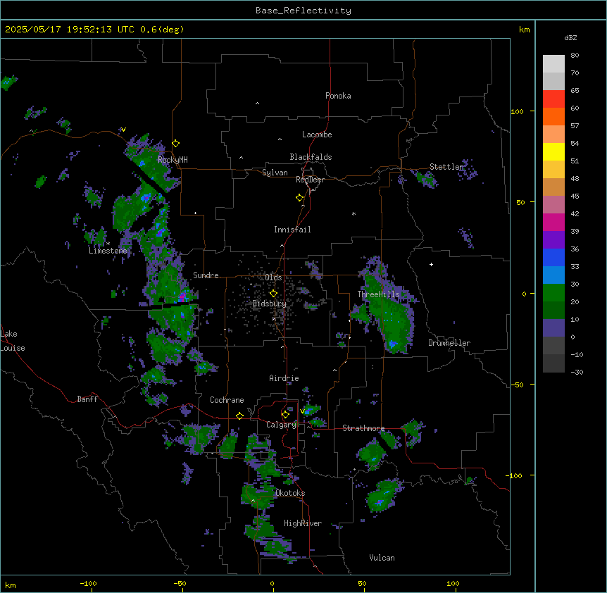Click the magenta storm core near Sundre

[x=182, y=298]
